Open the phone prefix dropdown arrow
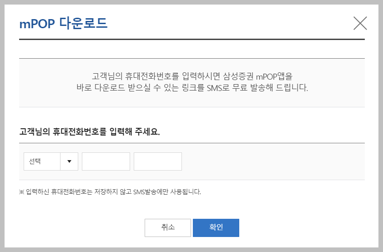 point(69,161)
